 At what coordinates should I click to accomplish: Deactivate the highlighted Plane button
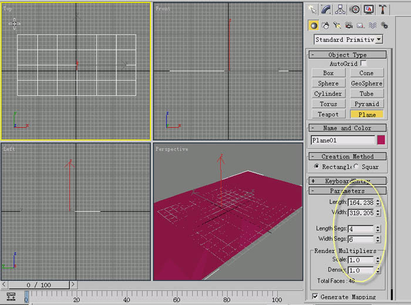click(x=367, y=114)
